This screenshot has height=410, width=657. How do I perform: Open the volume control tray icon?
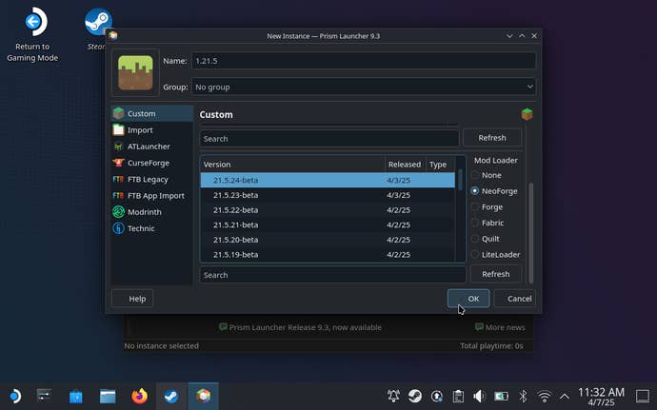pyautogui.click(x=479, y=396)
